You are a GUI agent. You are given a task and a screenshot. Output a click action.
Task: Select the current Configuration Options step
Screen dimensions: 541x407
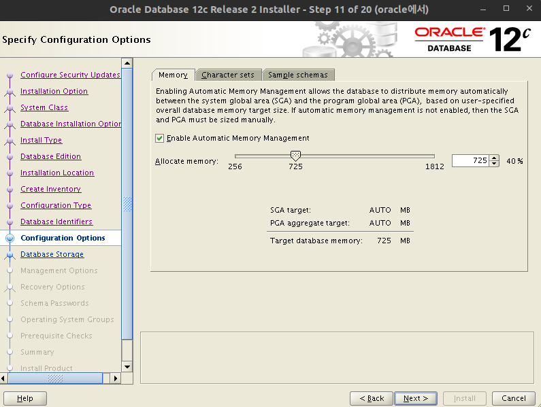point(63,238)
